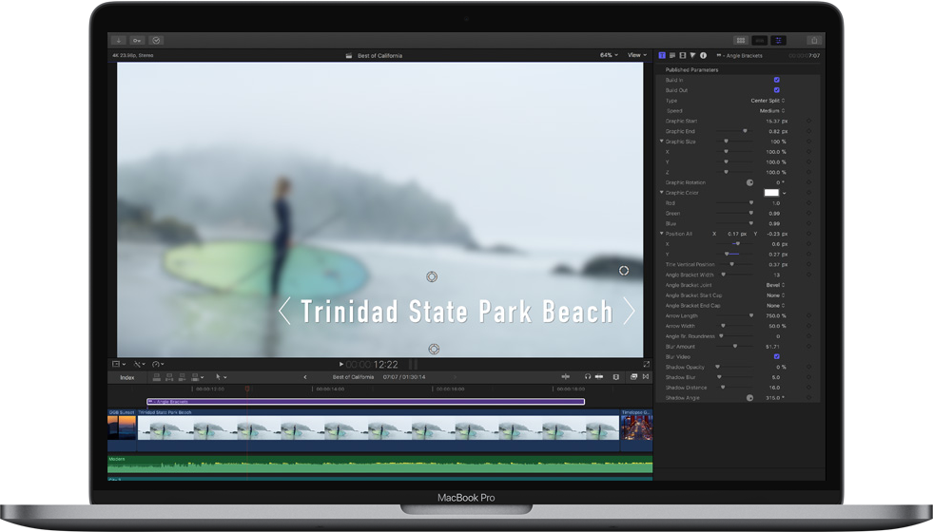
Task: Disable the Blur Video checkbox
Action: point(777,356)
